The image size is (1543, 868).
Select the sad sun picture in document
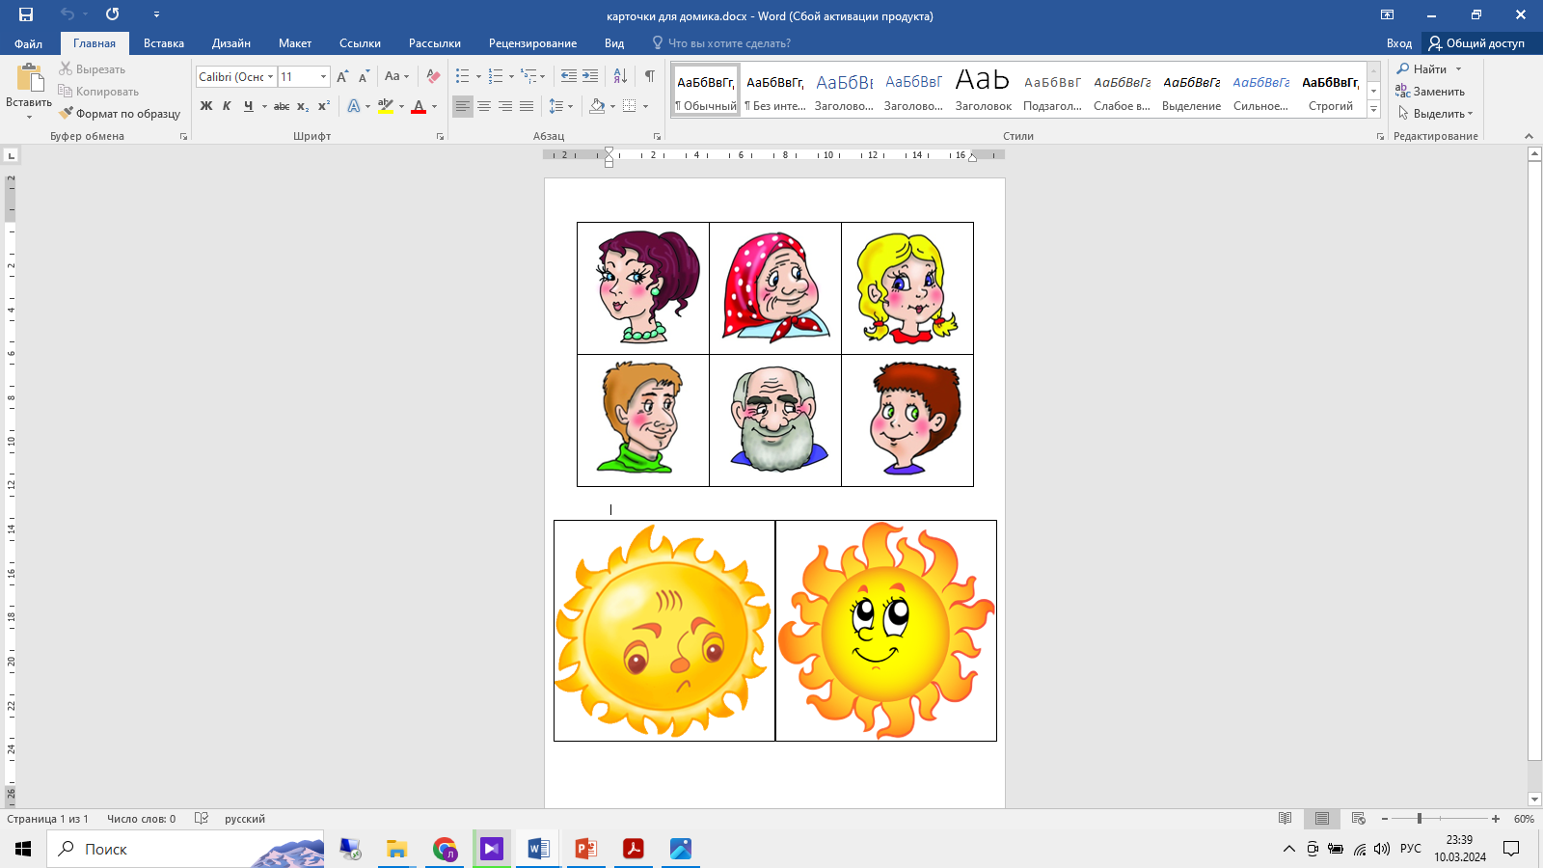[x=664, y=631]
